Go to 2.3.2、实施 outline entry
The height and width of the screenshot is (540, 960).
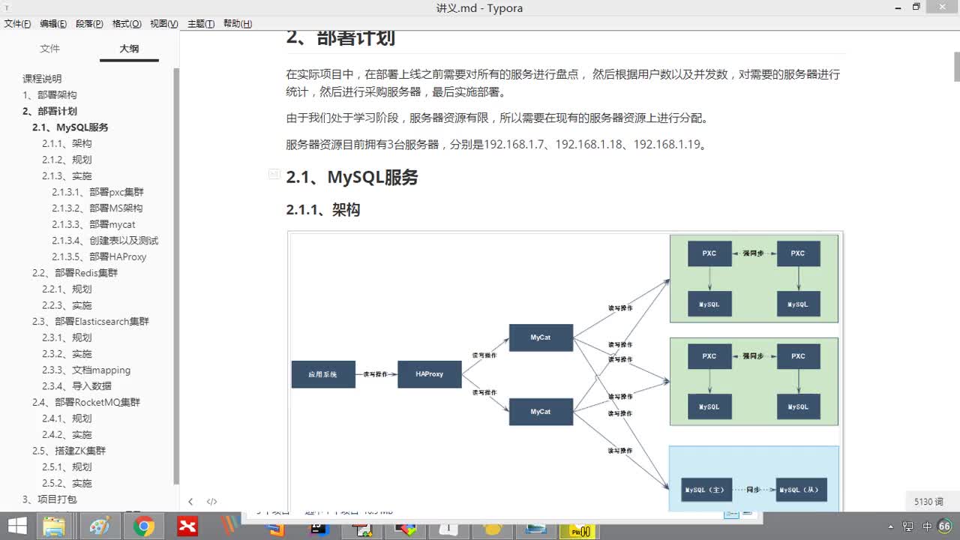(x=67, y=354)
